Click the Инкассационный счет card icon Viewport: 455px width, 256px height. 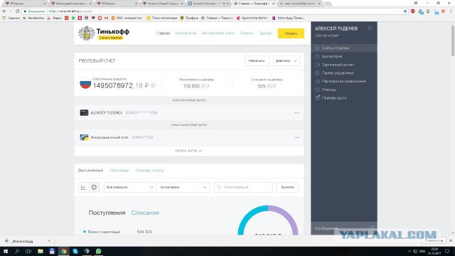(x=84, y=137)
